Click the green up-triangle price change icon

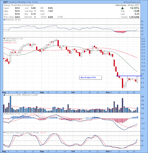(122, 8)
